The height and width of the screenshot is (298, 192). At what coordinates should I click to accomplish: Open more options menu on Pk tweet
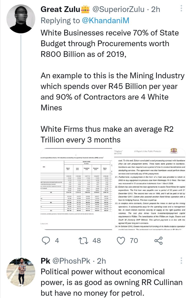pos(181,261)
